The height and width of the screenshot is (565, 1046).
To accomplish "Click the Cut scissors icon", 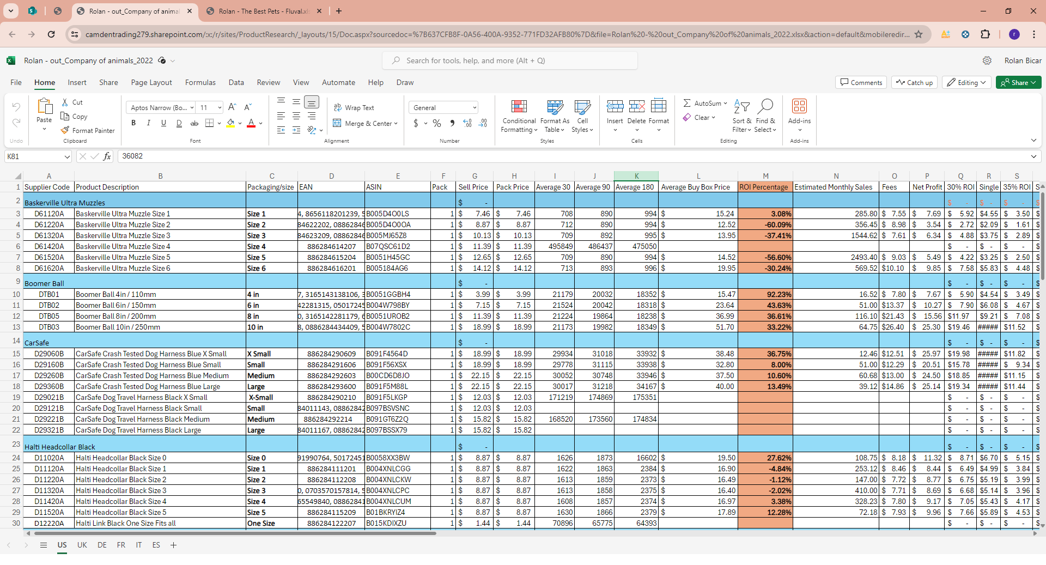I will click(65, 102).
